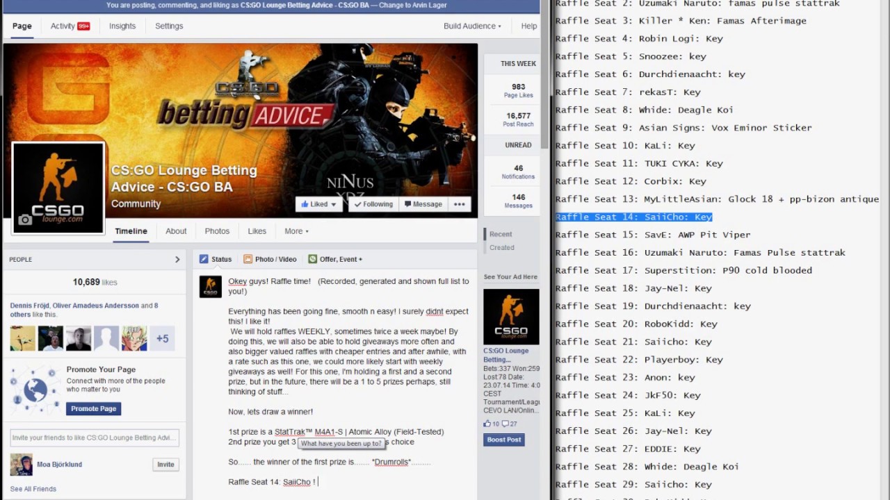Click the Raffle Seat 5: Snoozee line
The height and width of the screenshot is (500, 890).
tap(631, 56)
